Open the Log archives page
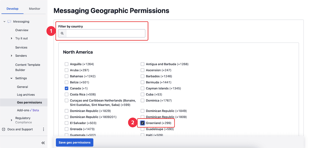The width and height of the screenshot is (309, 148). (x=26, y=94)
